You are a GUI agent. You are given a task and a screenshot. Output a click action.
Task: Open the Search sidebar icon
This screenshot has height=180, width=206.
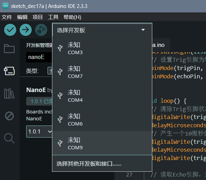pos(9,138)
